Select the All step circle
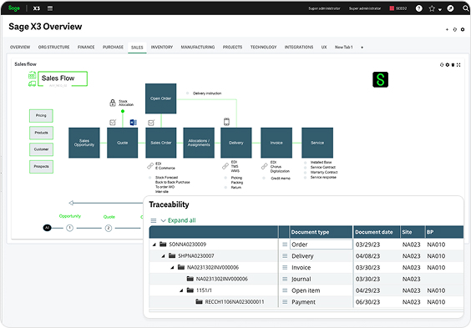The width and height of the screenshot is (471, 328). tap(47, 228)
